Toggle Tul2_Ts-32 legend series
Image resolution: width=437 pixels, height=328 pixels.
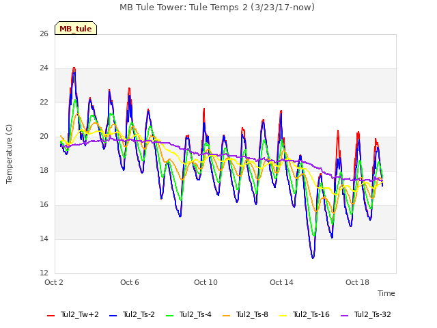pos(366,314)
